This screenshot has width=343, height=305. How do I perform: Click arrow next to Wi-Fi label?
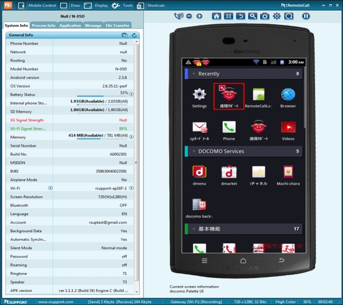(x=50, y=188)
